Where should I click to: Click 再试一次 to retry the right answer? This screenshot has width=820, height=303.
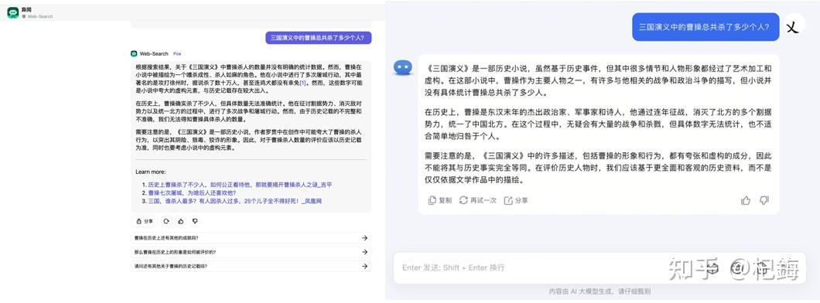click(x=478, y=200)
